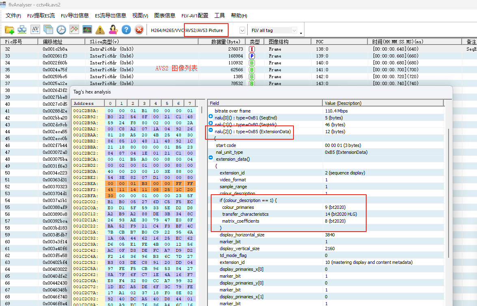Open the H264/H265/VVC/AVS2/AVS3 Picture dropdown
The height and width of the screenshot is (306, 477).
pyautogui.click(x=242, y=30)
